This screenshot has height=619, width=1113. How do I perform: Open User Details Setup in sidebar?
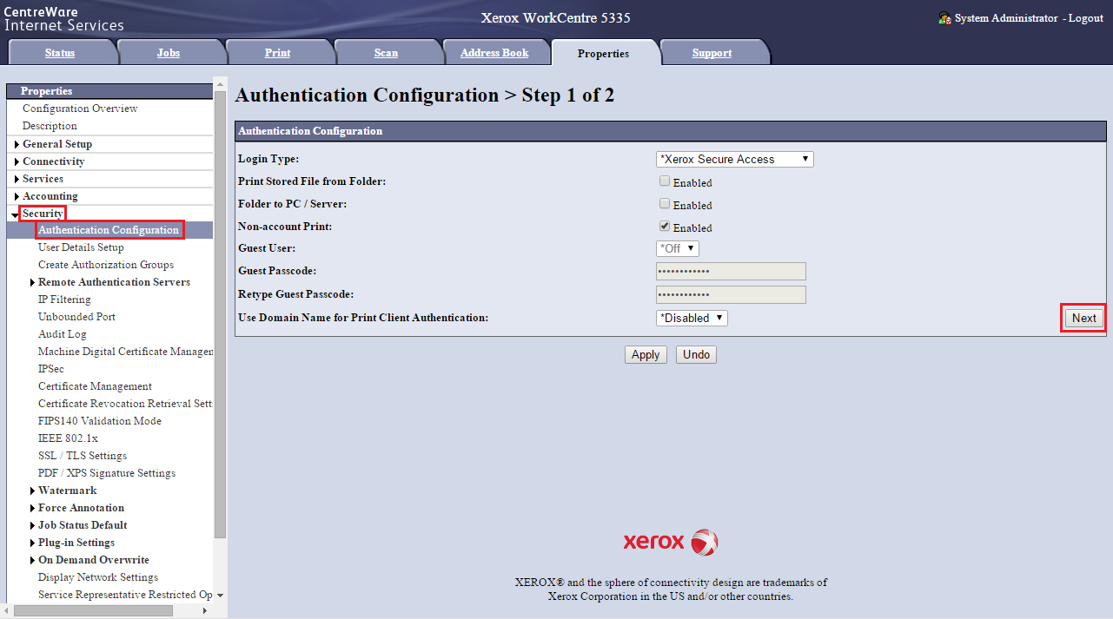(81, 247)
